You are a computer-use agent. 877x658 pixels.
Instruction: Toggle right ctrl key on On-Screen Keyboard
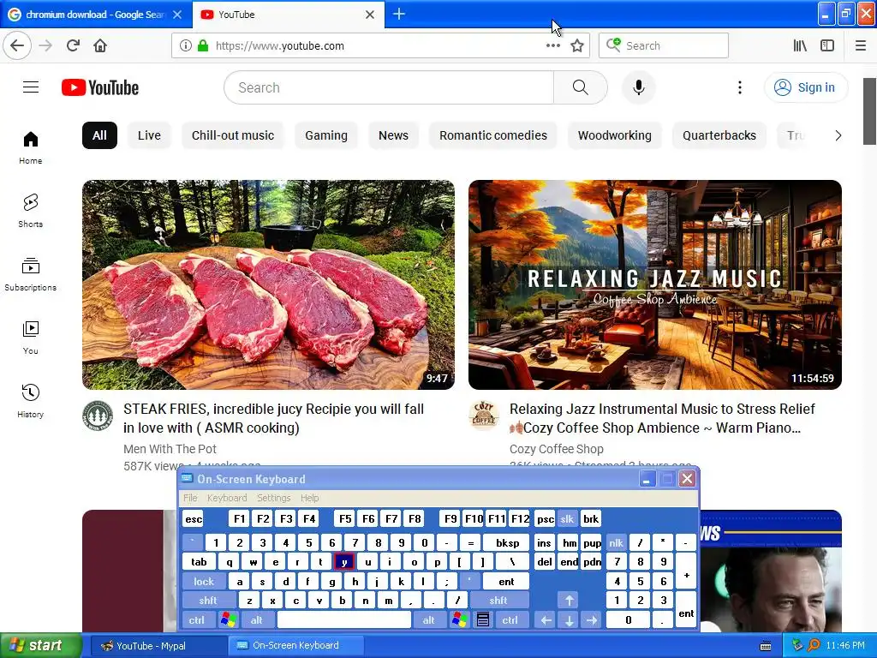pyautogui.click(x=510, y=620)
